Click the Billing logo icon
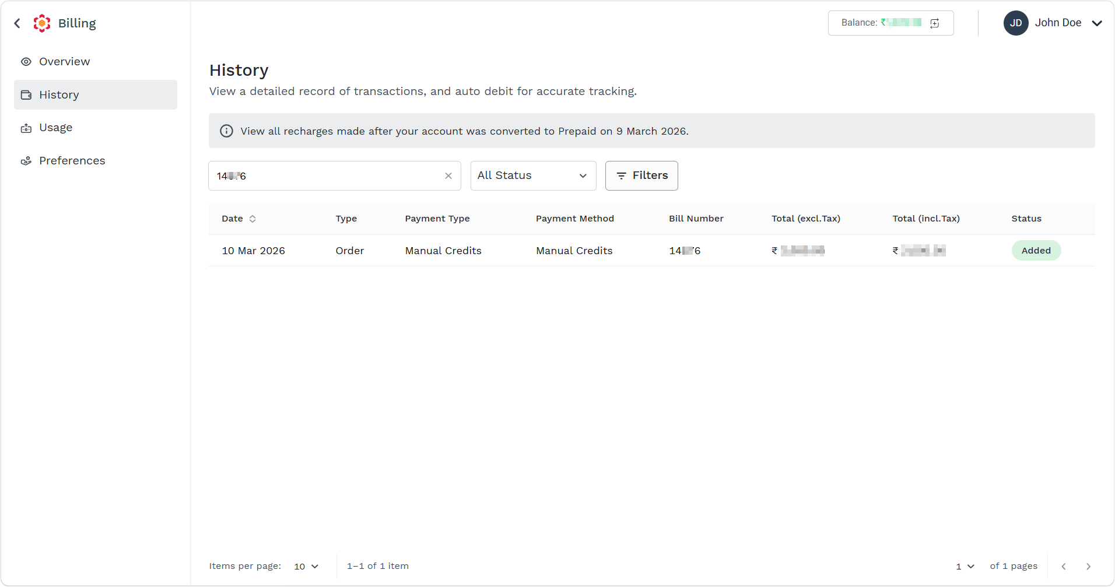This screenshot has width=1115, height=587. [x=42, y=23]
